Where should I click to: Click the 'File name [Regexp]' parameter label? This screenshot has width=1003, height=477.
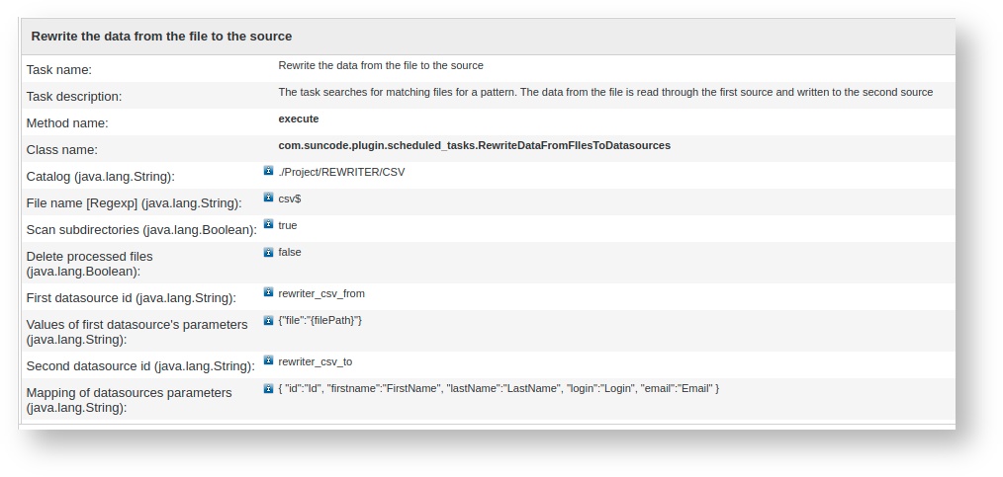(134, 203)
